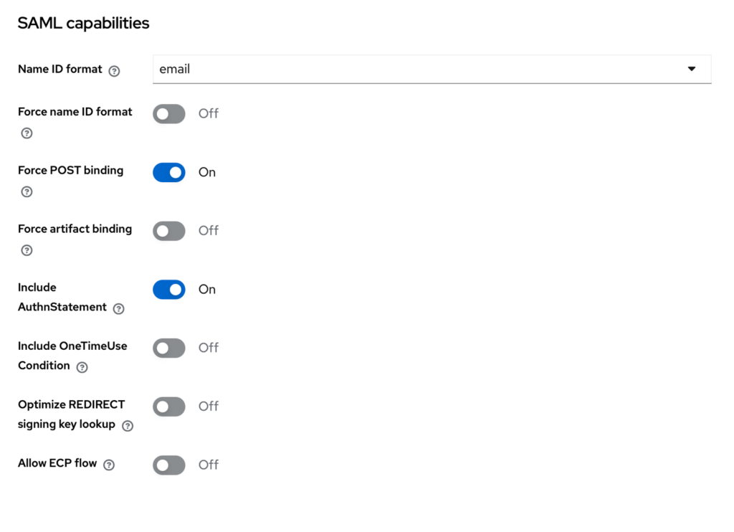Image resolution: width=734 pixels, height=532 pixels.
Task: Enable Force name ID format switch
Action: tap(169, 114)
